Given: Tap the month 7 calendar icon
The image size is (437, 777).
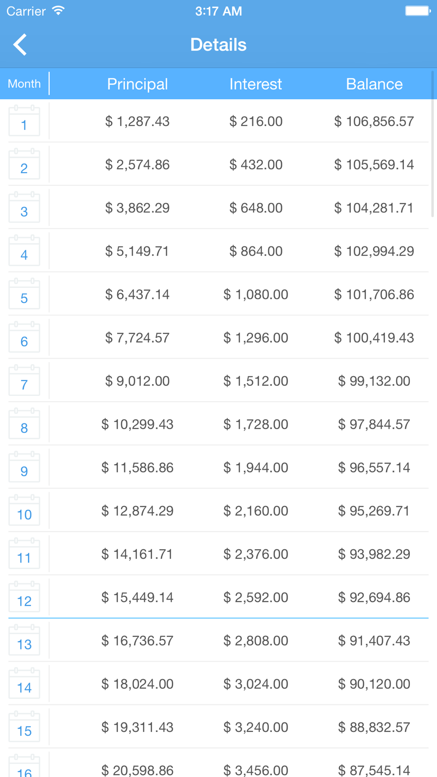Looking at the screenshot, I should [24, 381].
